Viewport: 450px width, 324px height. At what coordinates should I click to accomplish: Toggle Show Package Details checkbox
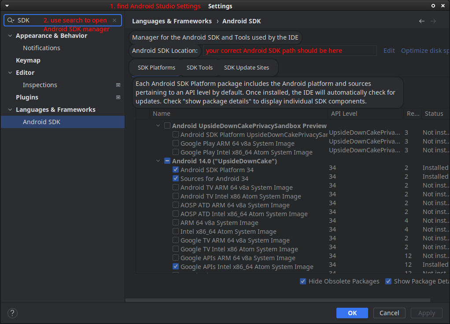388,281
